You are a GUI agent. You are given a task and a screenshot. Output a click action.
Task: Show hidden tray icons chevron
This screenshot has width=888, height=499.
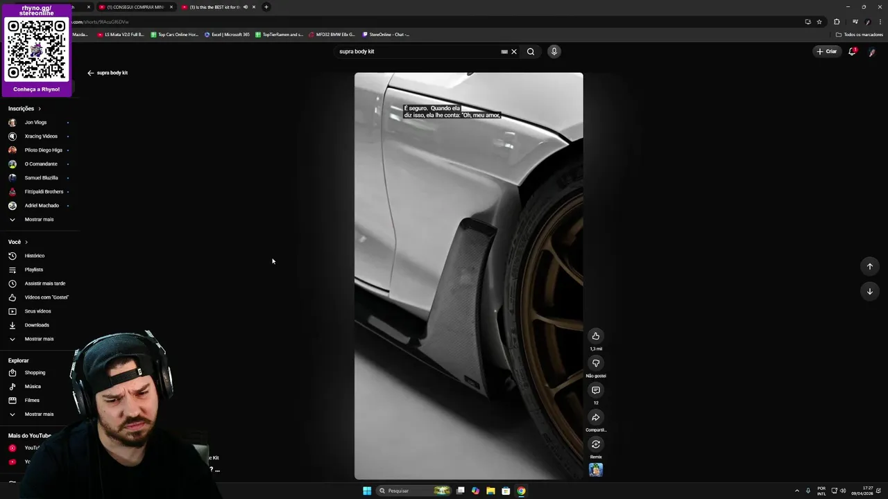[x=796, y=491]
